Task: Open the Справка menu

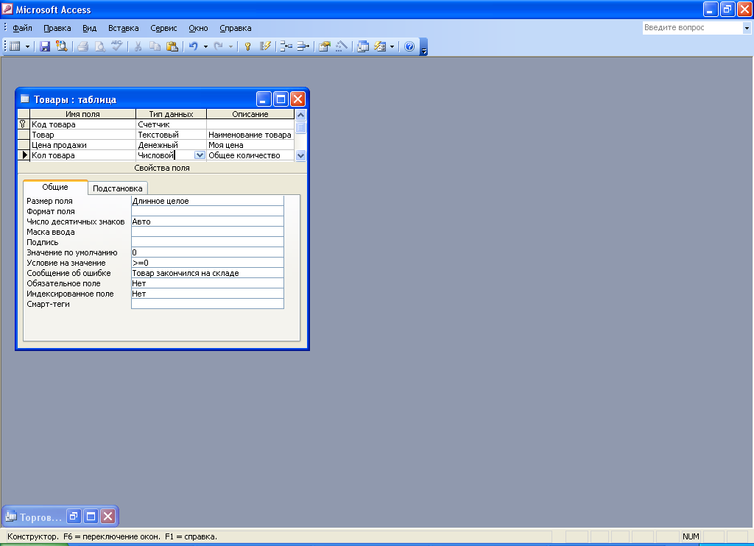Action: (235, 28)
